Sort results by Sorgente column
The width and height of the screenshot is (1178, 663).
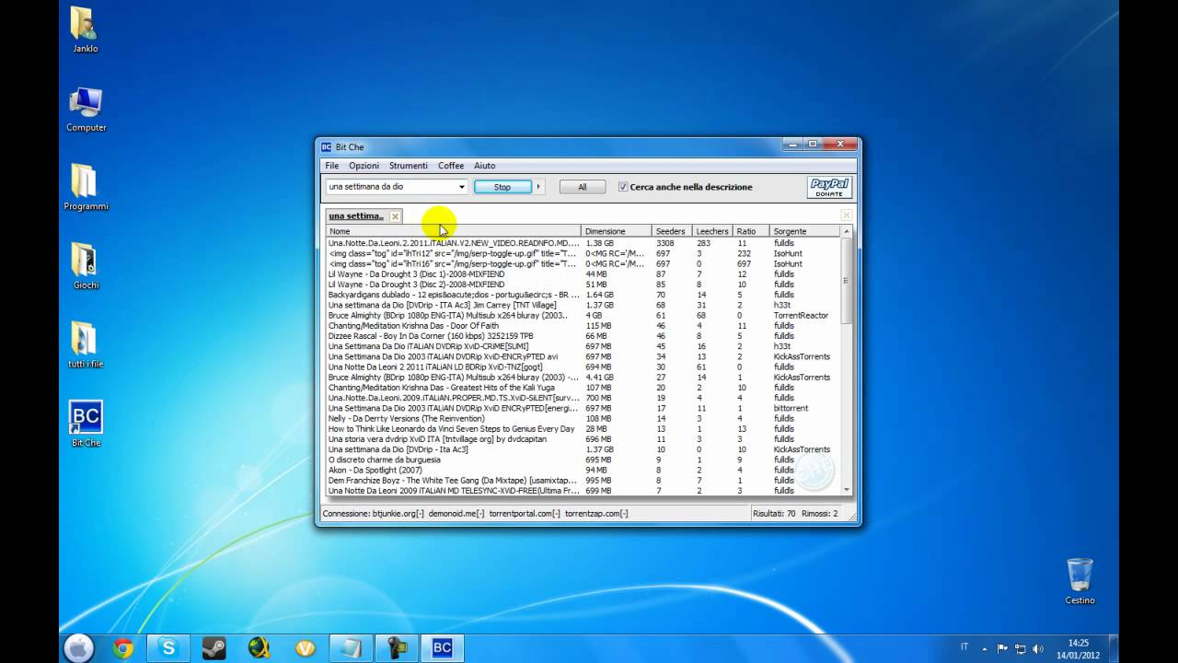805,231
